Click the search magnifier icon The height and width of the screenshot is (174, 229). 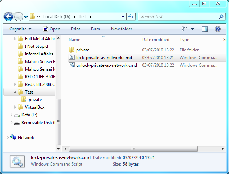[221, 17]
